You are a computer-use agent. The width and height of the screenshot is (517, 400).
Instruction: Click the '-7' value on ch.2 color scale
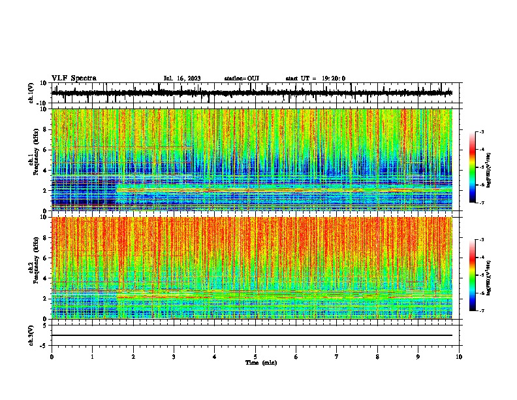coord(482,311)
